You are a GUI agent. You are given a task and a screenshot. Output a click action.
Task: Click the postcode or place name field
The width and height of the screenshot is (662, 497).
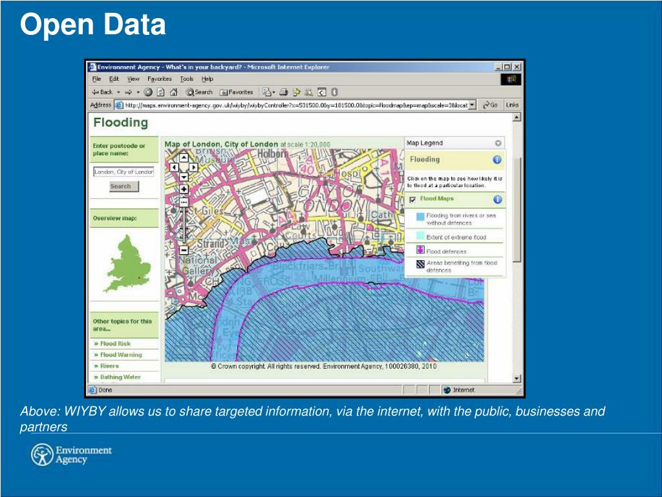123,172
